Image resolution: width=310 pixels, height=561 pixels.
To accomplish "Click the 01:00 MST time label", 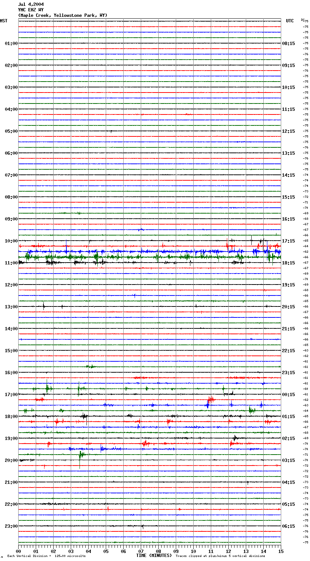I will pyautogui.click(x=11, y=44).
